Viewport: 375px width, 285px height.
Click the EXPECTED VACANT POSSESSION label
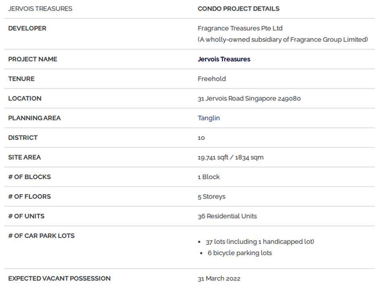point(59,278)
